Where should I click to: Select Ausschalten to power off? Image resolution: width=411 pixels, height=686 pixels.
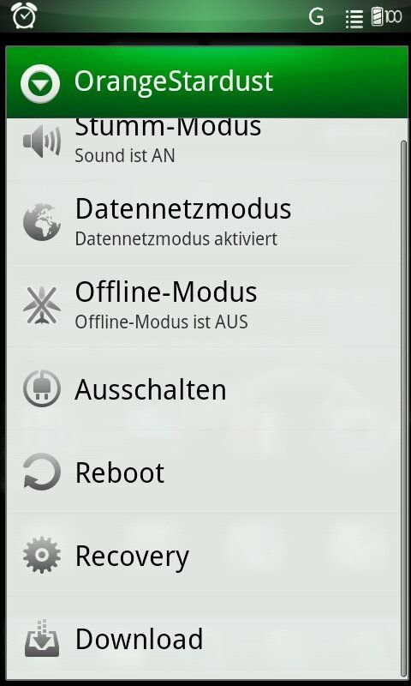click(x=204, y=388)
